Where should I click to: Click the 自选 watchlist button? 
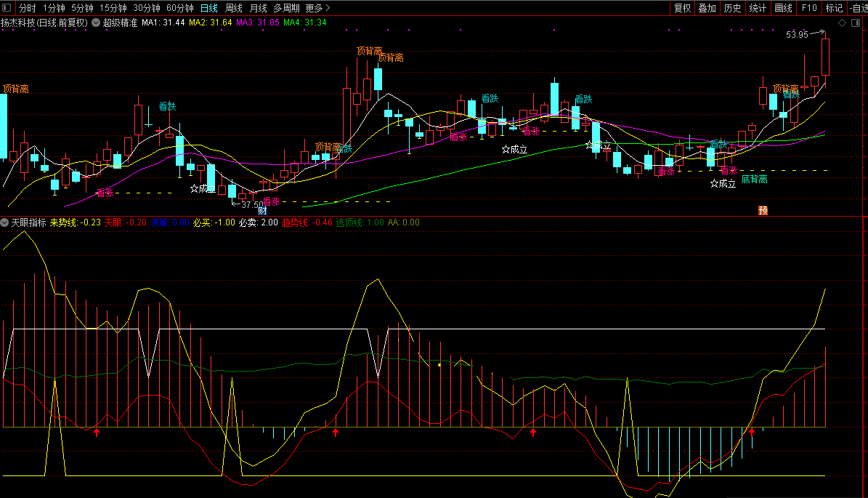pyautogui.click(x=858, y=8)
